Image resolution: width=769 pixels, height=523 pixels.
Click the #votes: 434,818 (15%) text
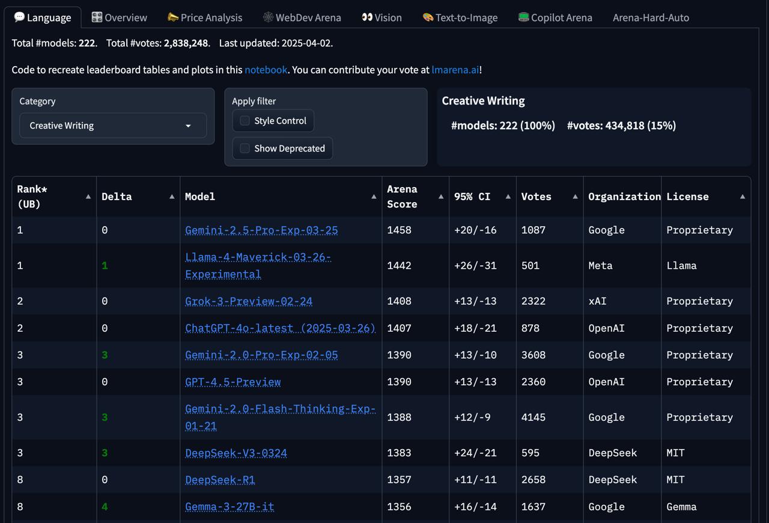[622, 126]
